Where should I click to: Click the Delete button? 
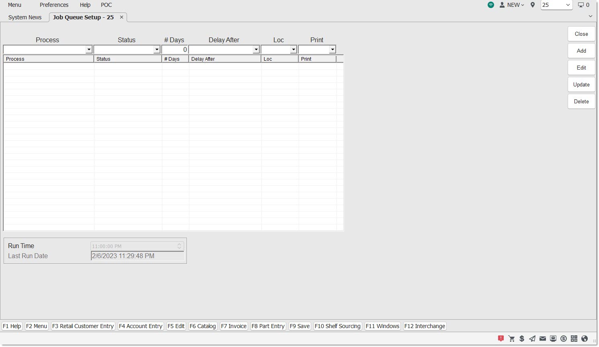pyautogui.click(x=581, y=101)
